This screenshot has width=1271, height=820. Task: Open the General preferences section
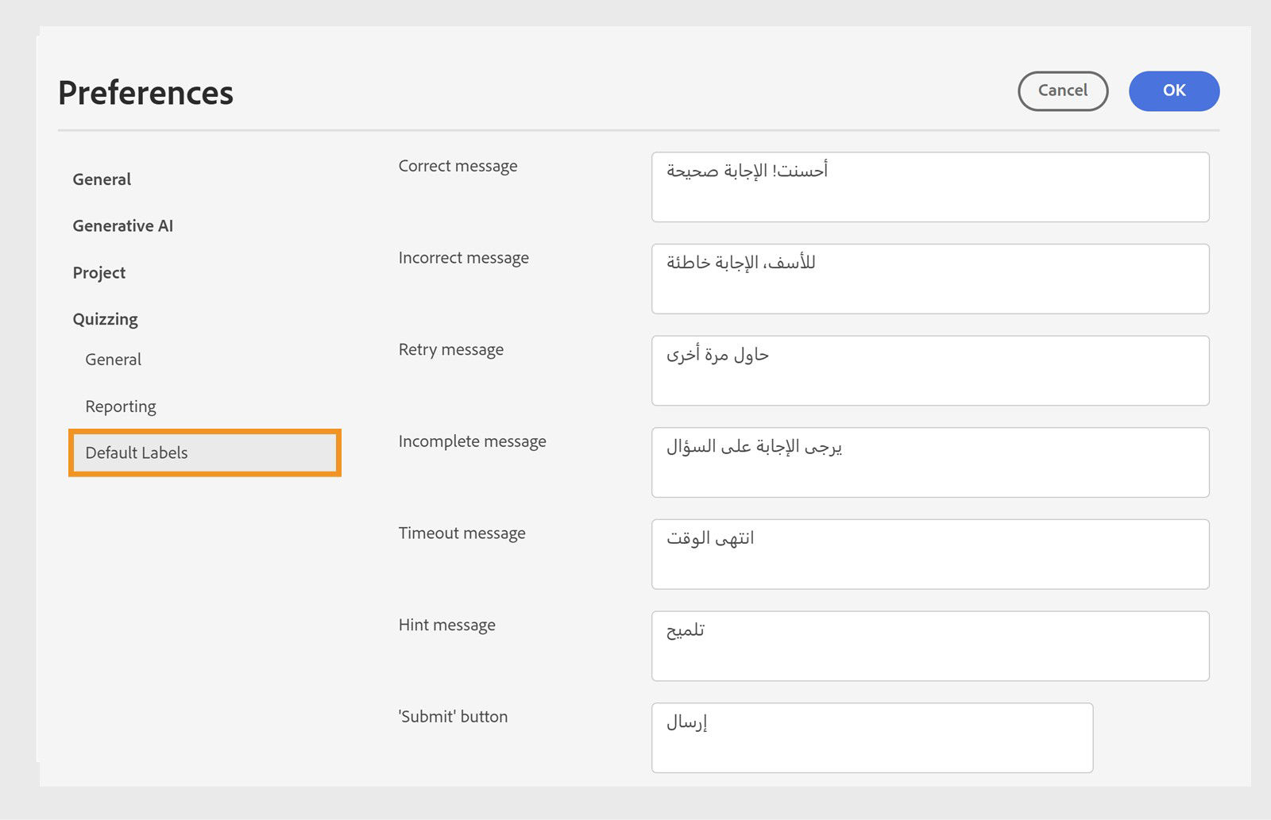[101, 179]
